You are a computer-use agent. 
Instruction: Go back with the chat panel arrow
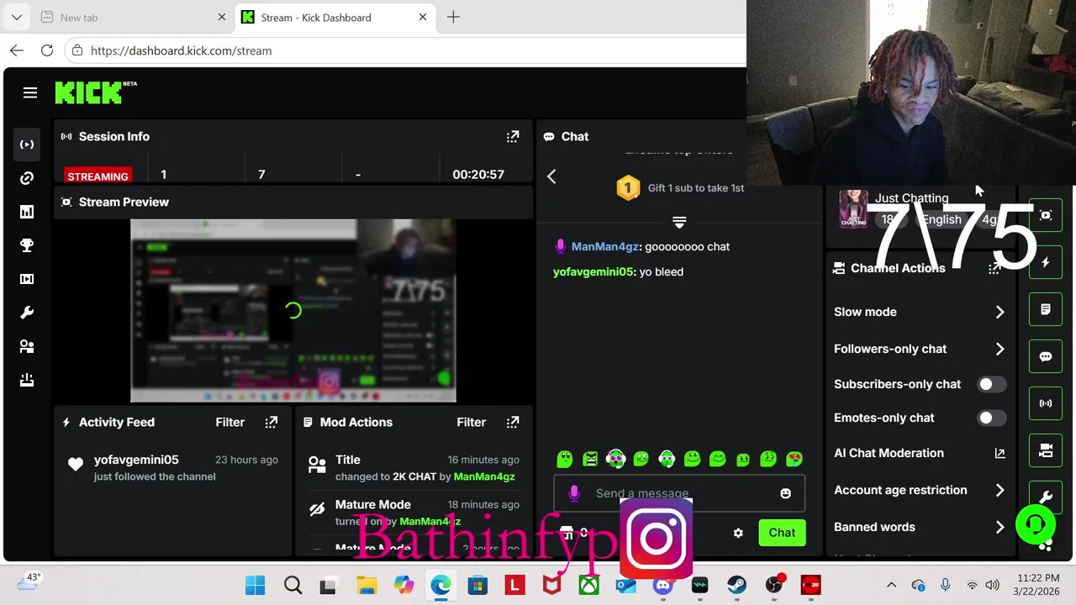point(551,176)
